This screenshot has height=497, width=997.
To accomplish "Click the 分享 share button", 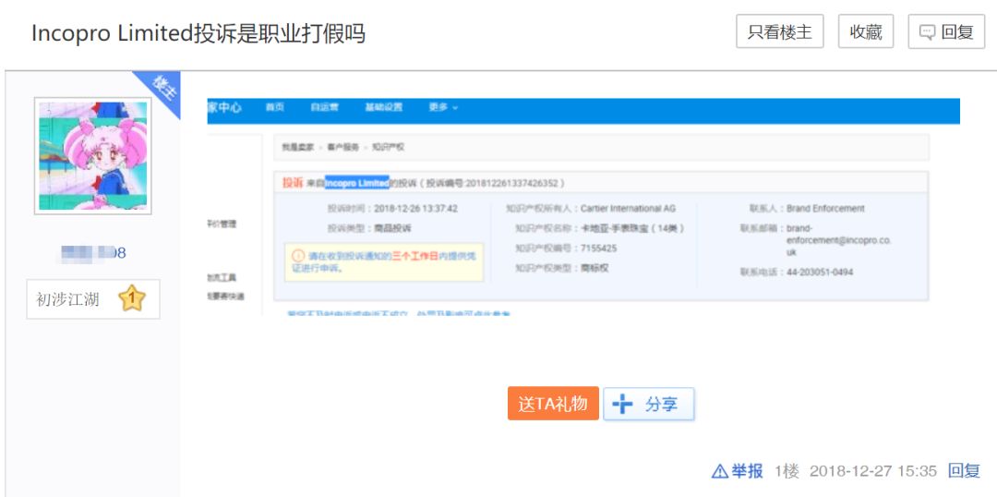I will [x=649, y=404].
